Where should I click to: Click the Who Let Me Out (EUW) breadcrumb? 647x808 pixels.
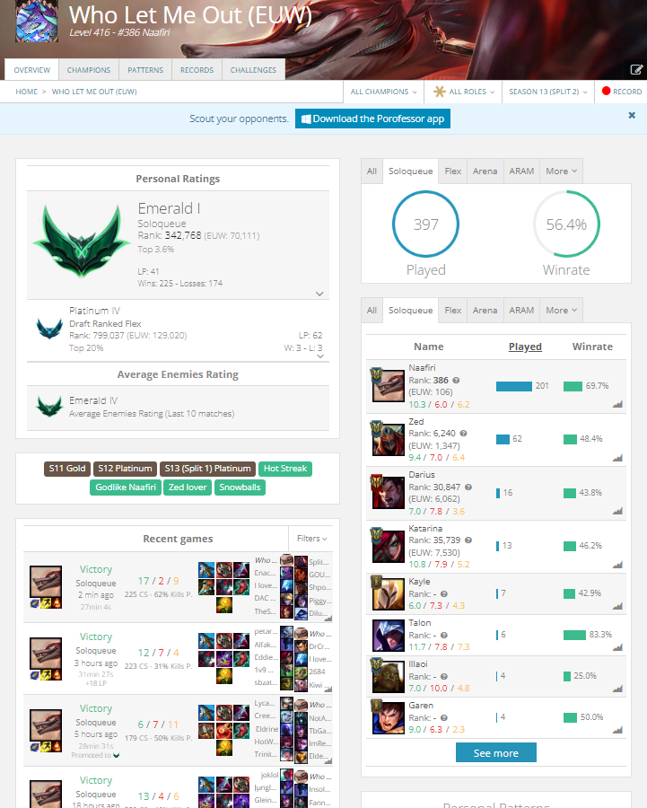pos(94,92)
